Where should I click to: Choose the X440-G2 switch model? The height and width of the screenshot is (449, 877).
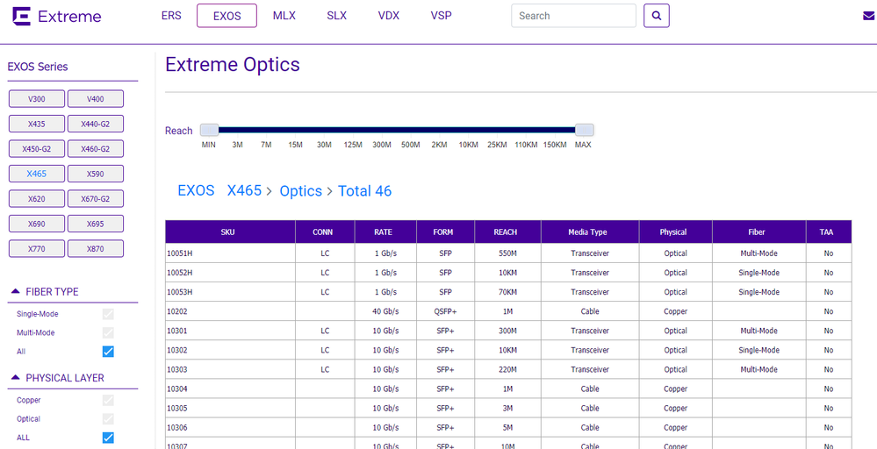96,124
